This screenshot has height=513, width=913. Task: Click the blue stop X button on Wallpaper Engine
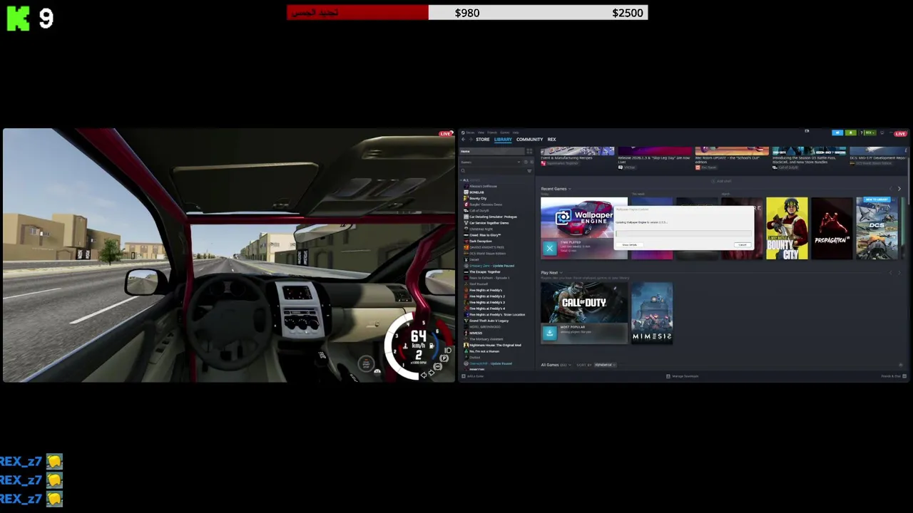[x=549, y=248]
